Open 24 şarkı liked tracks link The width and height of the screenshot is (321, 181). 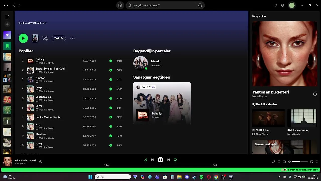click(155, 61)
